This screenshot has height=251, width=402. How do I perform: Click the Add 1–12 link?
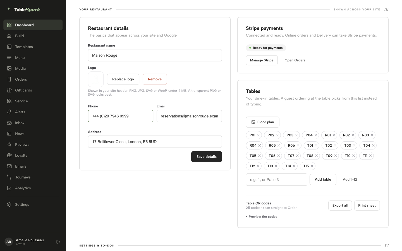click(350, 180)
